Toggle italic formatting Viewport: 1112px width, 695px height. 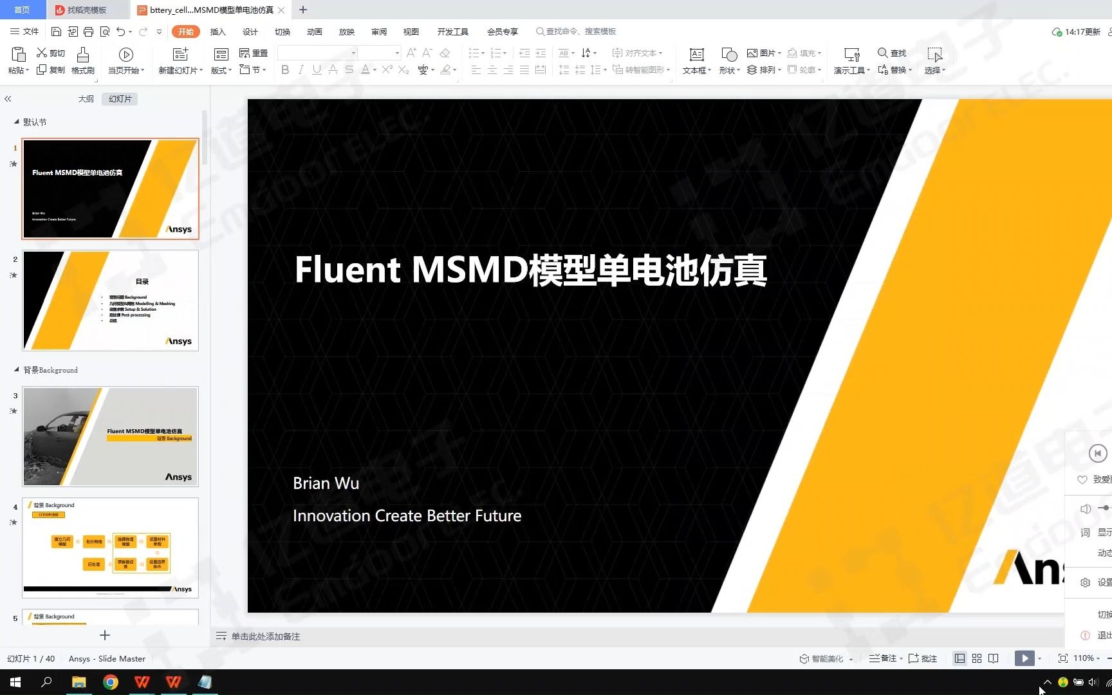pyautogui.click(x=301, y=70)
